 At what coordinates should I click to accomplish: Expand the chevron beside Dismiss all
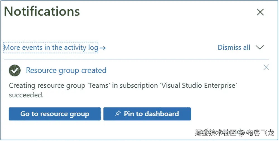pos(260,48)
